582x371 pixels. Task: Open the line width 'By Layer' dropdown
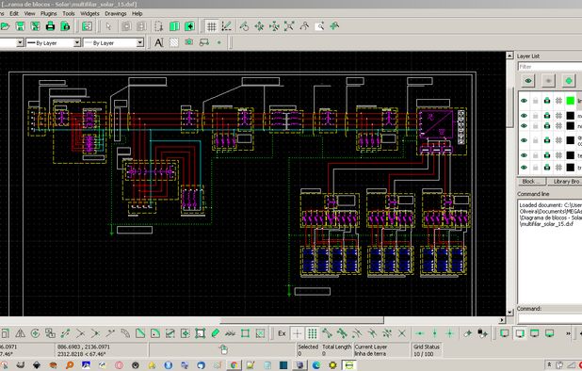(x=53, y=42)
